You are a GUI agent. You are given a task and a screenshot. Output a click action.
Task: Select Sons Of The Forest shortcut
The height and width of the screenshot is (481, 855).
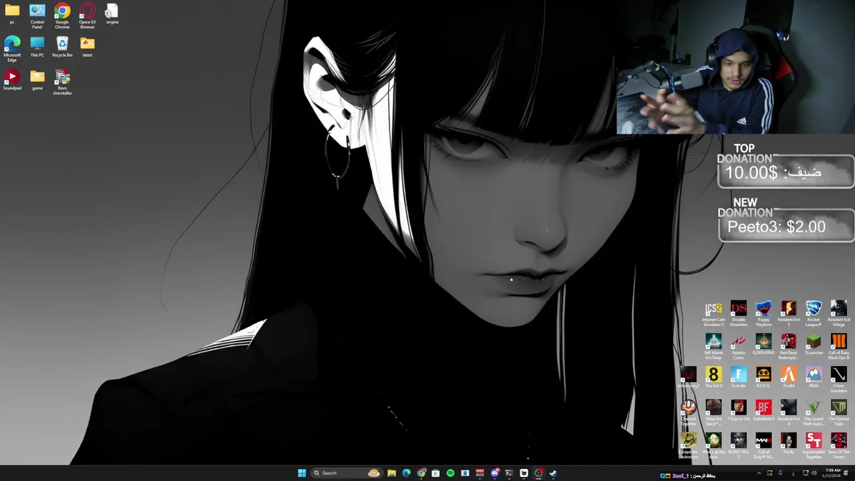pyautogui.click(x=838, y=446)
